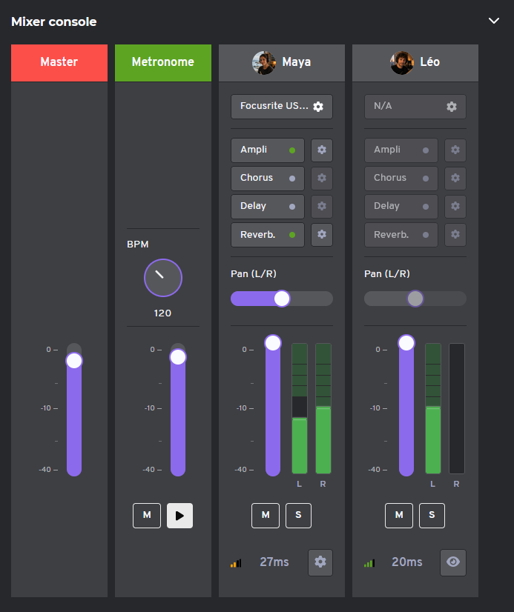Open Maya's Chorus effect settings gear
The height and width of the screenshot is (612, 514).
point(322,178)
